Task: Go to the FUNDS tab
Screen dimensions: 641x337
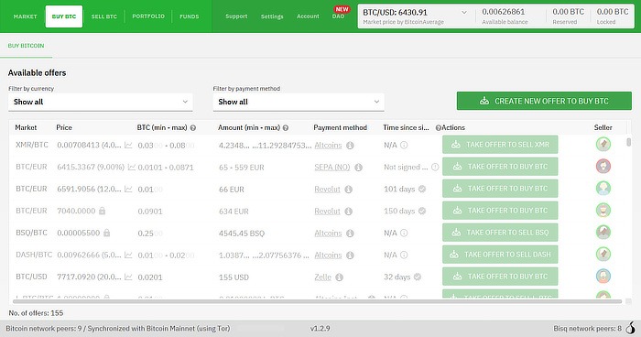Action: (190, 16)
